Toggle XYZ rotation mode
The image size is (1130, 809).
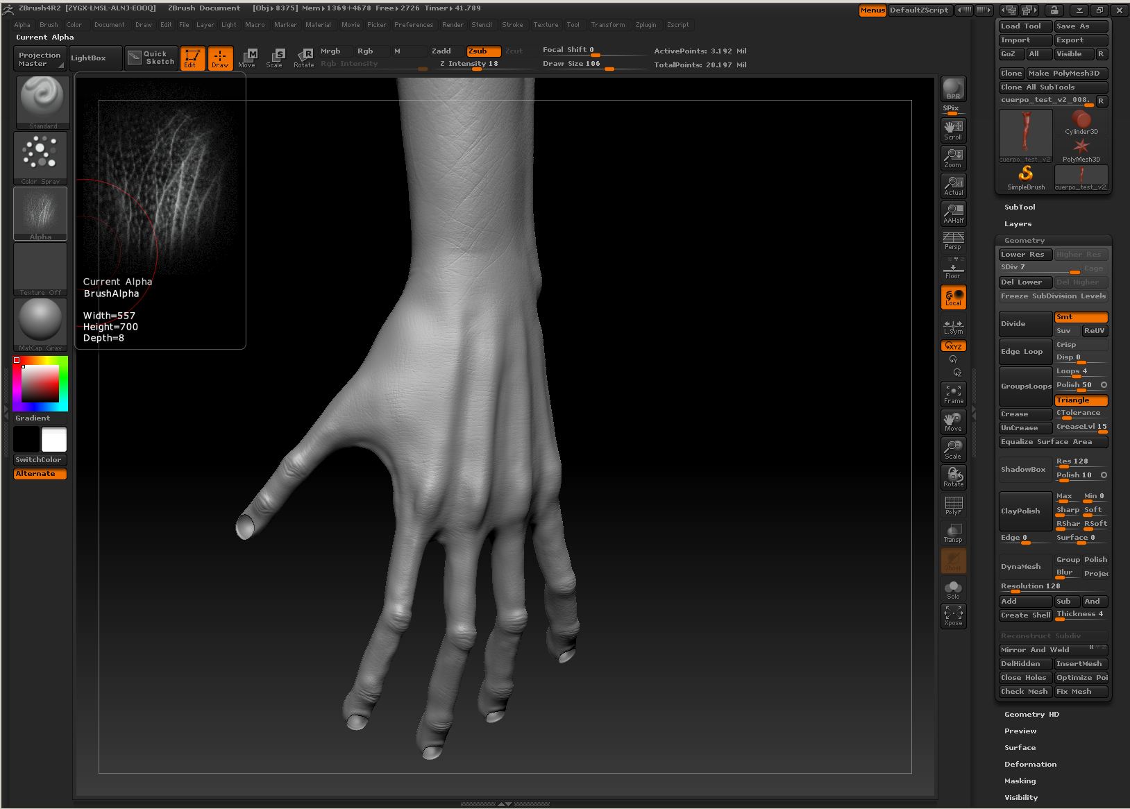[x=953, y=346]
